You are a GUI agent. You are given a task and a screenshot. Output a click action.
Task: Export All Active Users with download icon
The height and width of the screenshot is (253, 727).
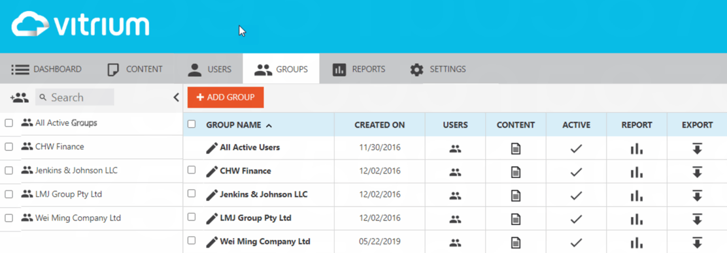[697, 149]
